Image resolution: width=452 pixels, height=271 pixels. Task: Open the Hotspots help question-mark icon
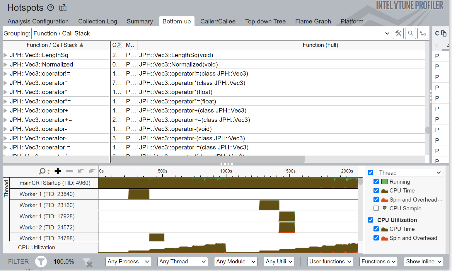[x=50, y=8]
